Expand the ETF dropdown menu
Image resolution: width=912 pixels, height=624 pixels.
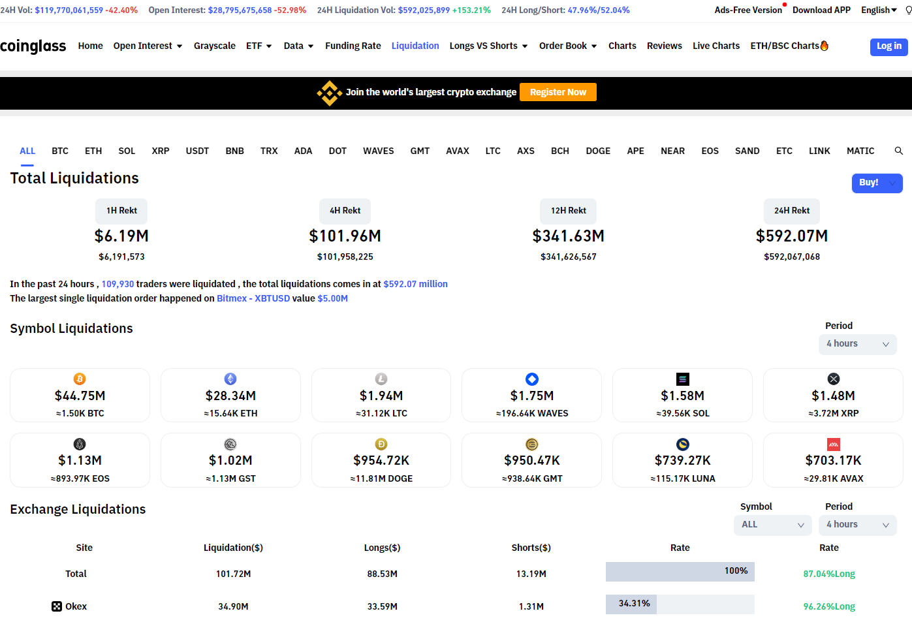(259, 46)
